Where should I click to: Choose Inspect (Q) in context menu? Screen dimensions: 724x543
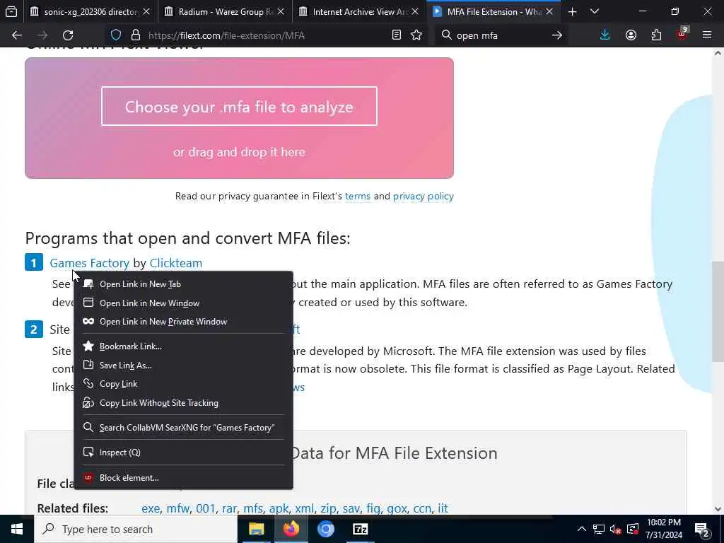point(183,452)
